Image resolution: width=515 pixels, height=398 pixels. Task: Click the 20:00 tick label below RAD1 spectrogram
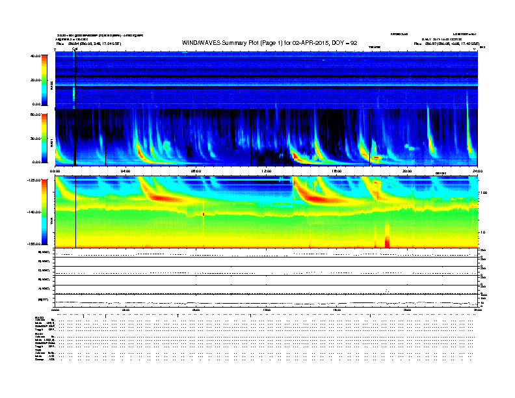point(407,171)
